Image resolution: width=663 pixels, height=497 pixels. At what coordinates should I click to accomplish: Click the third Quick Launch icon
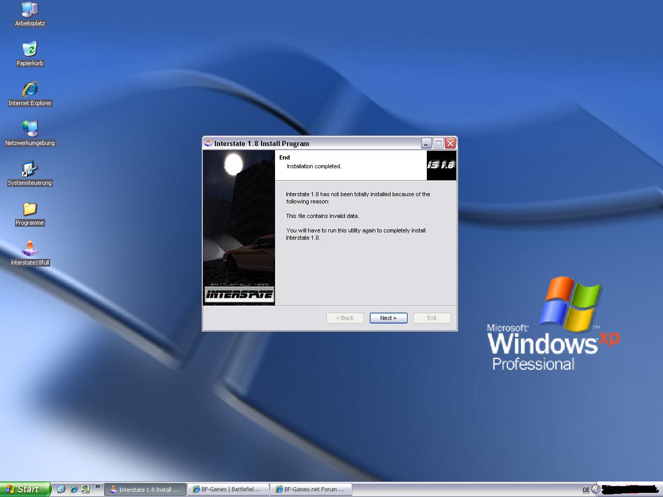tap(85, 489)
